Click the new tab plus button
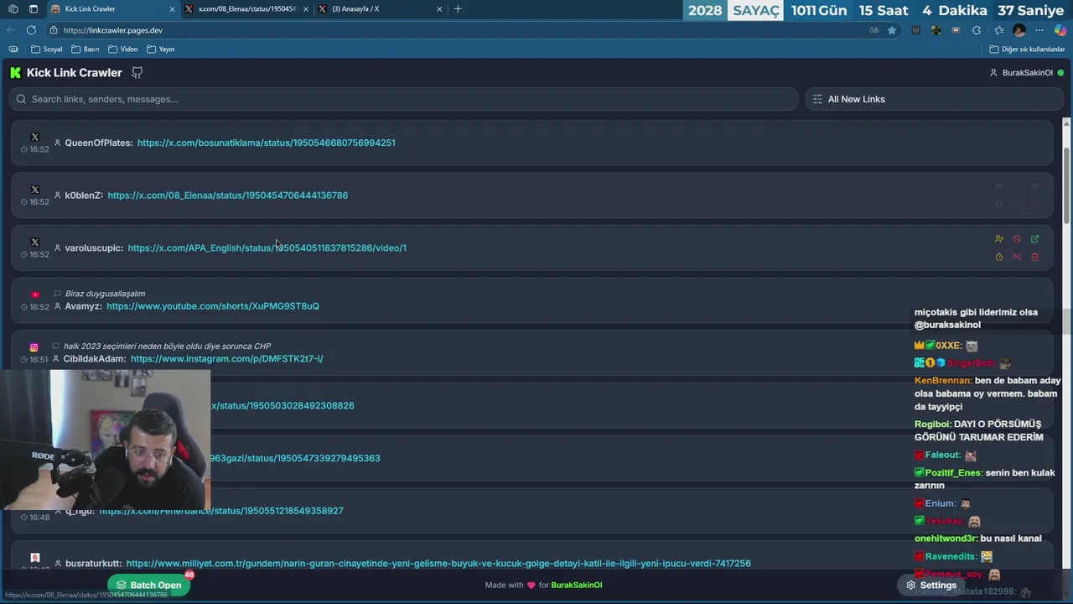Image resolution: width=1073 pixels, height=604 pixels. pos(458,9)
